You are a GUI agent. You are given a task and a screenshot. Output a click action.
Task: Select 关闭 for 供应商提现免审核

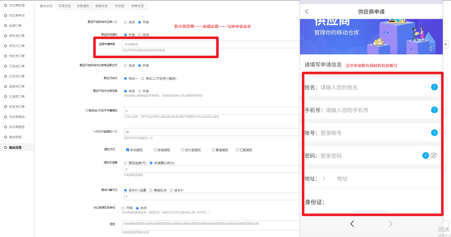pos(137,208)
